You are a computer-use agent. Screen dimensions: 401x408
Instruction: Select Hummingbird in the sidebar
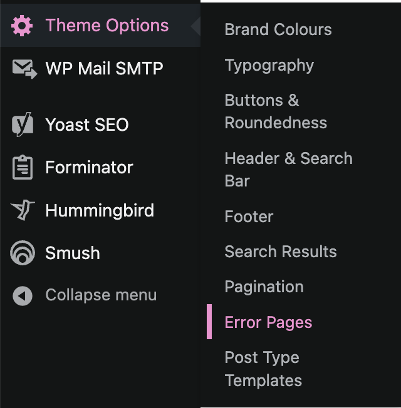tap(99, 210)
